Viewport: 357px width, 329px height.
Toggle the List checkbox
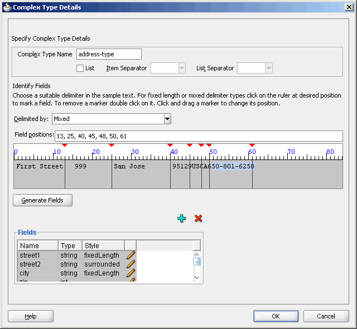point(80,68)
